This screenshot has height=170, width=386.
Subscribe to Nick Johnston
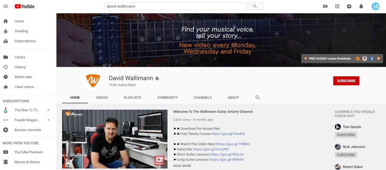click(x=346, y=155)
